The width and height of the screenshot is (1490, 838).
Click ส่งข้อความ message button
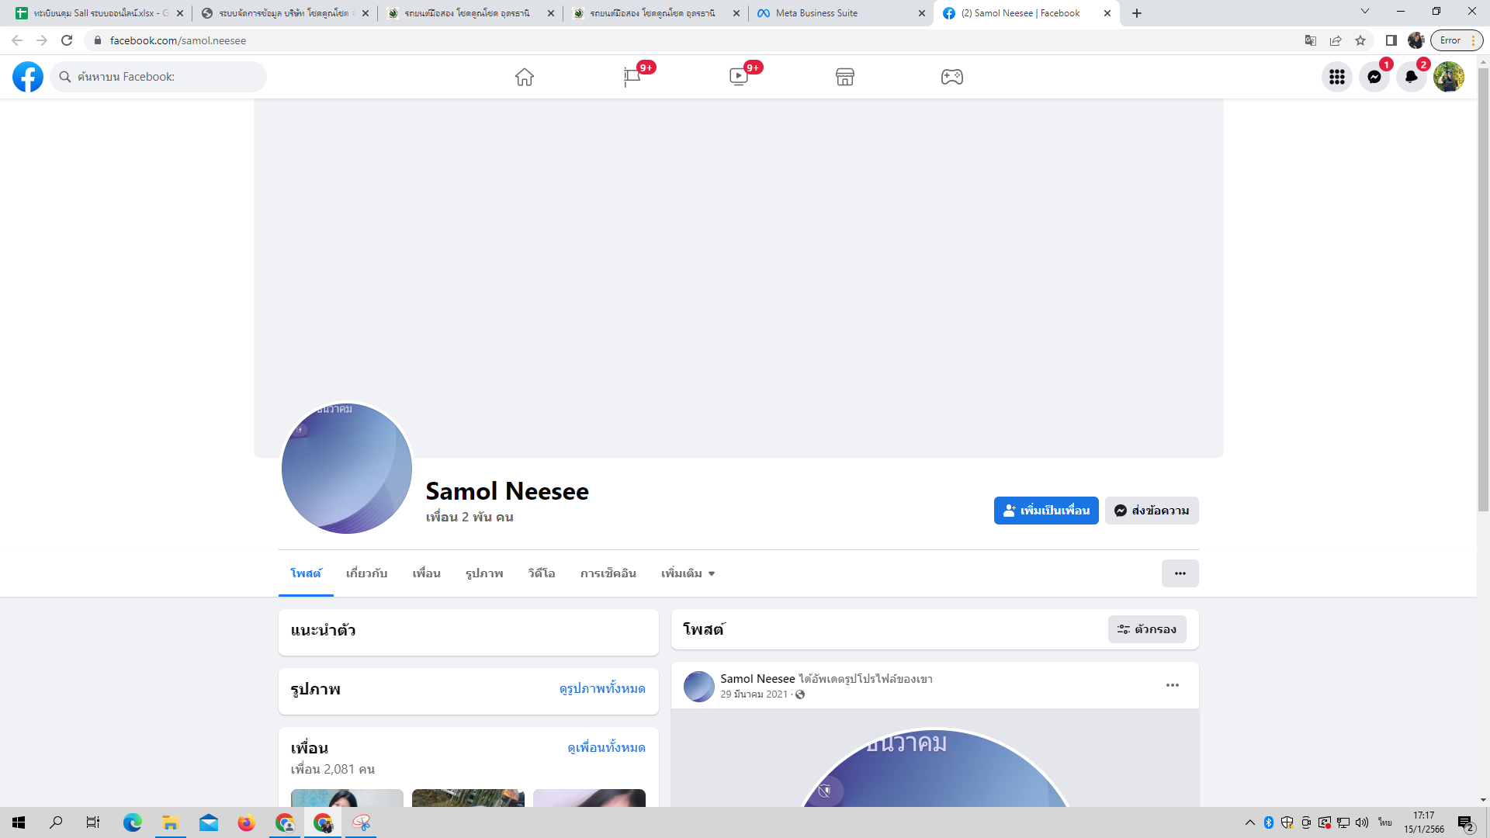coord(1152,511)
